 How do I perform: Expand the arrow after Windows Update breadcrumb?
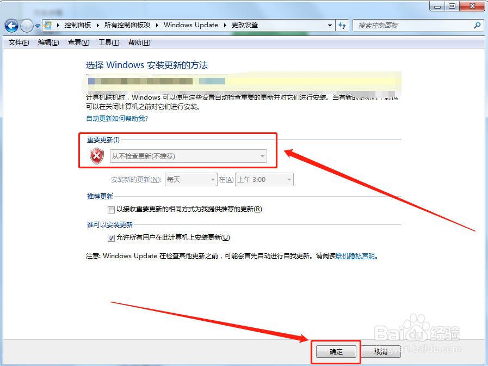[x=225, y=25]
